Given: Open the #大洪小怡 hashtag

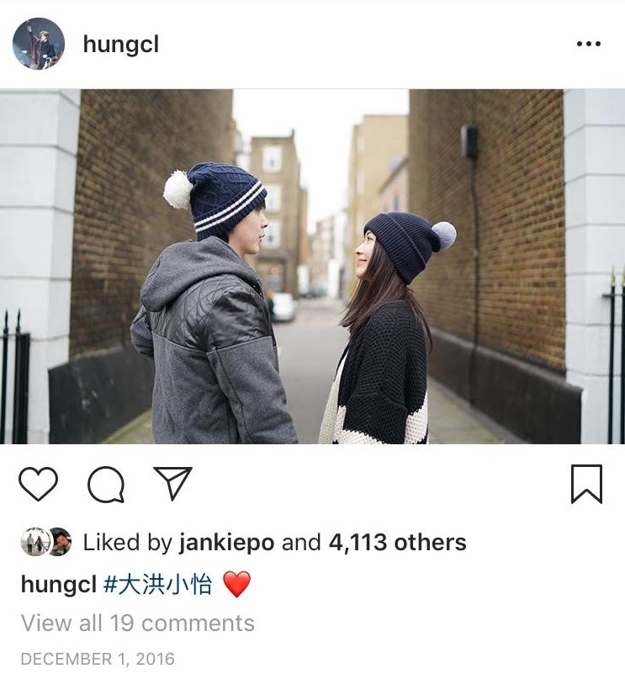Looking at the screenshot, I should (x=158, y=584).
